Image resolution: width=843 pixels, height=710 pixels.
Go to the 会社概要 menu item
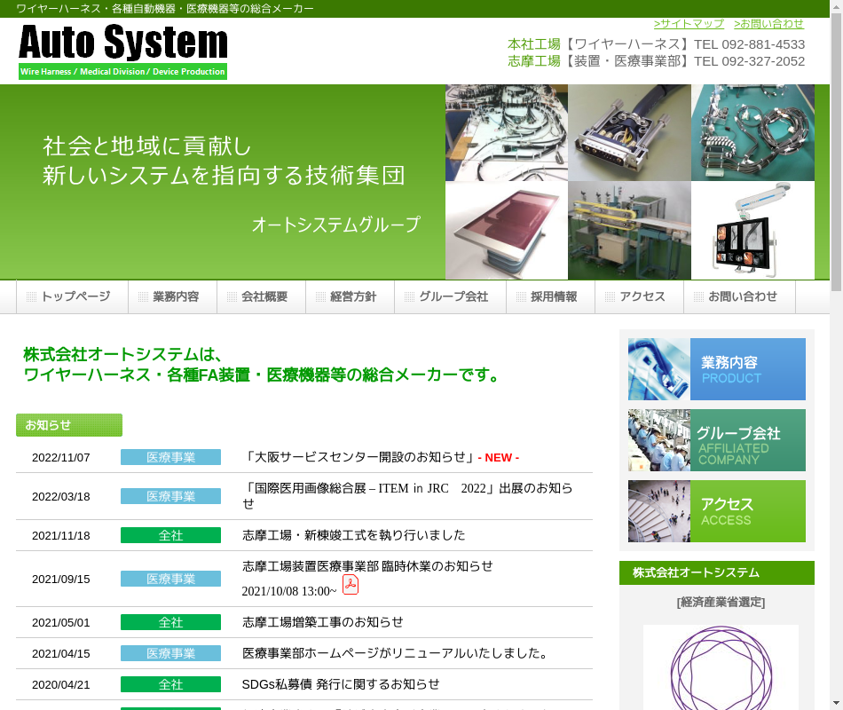[261, 297]
